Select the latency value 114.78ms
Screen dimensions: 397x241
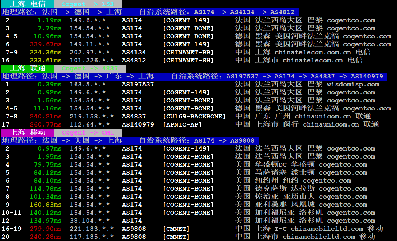click(x=46, y=189)
